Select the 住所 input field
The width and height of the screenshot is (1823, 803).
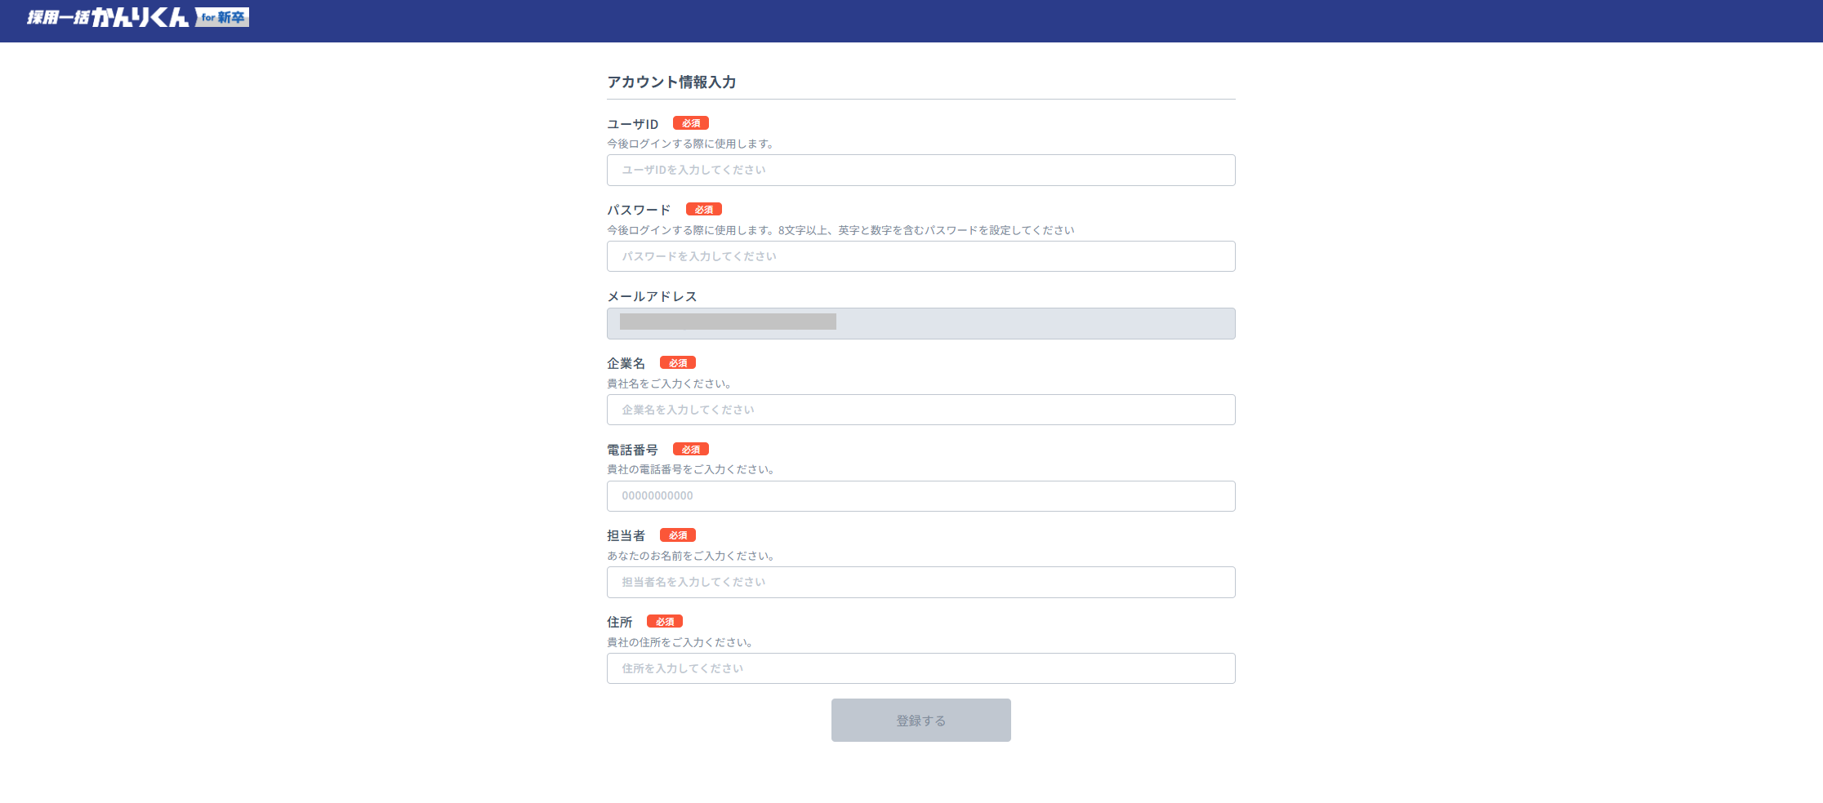(x=920, y=668)
